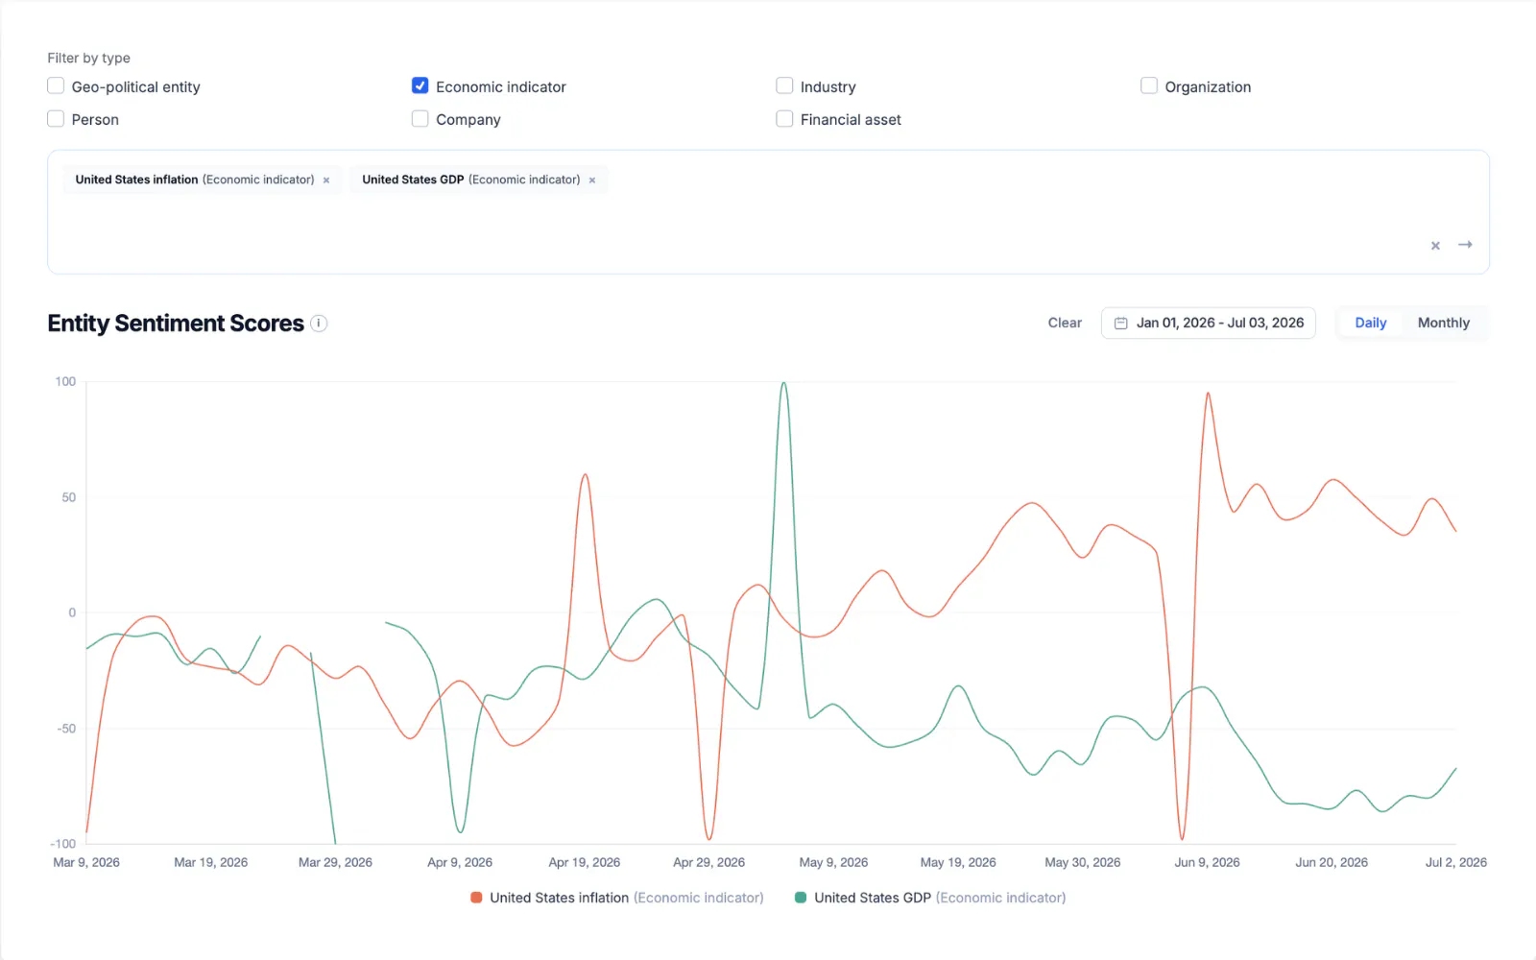The image size is (1536, 960).
Task: Click the inflation peak near Jun 9
Action: click(1208, 394)
